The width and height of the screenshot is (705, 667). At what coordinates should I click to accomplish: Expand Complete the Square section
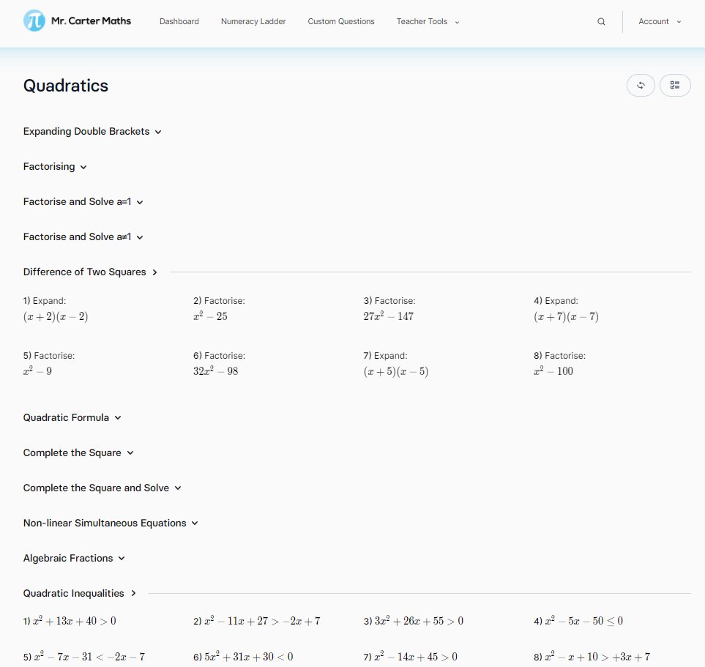click(78, 452)
